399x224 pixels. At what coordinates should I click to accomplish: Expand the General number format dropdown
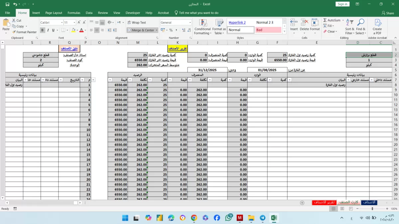pos(190,23)
